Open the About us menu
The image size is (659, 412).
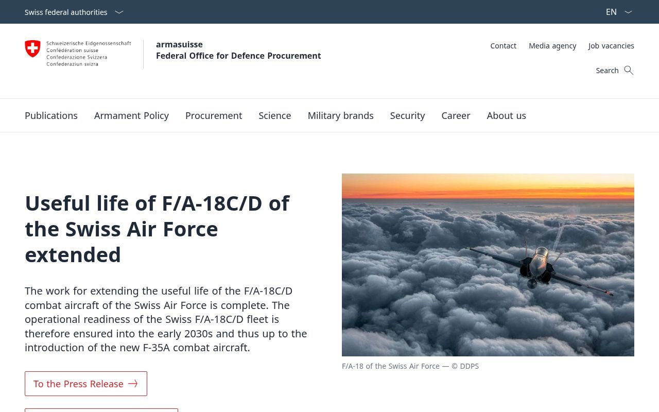point(506,115)
